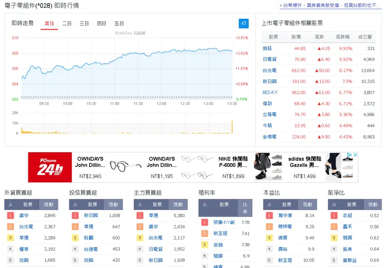Click bar chart icon in 本益比 header
Image resolution: width=384 pixels, height=268 pixels.
[269, 205]
